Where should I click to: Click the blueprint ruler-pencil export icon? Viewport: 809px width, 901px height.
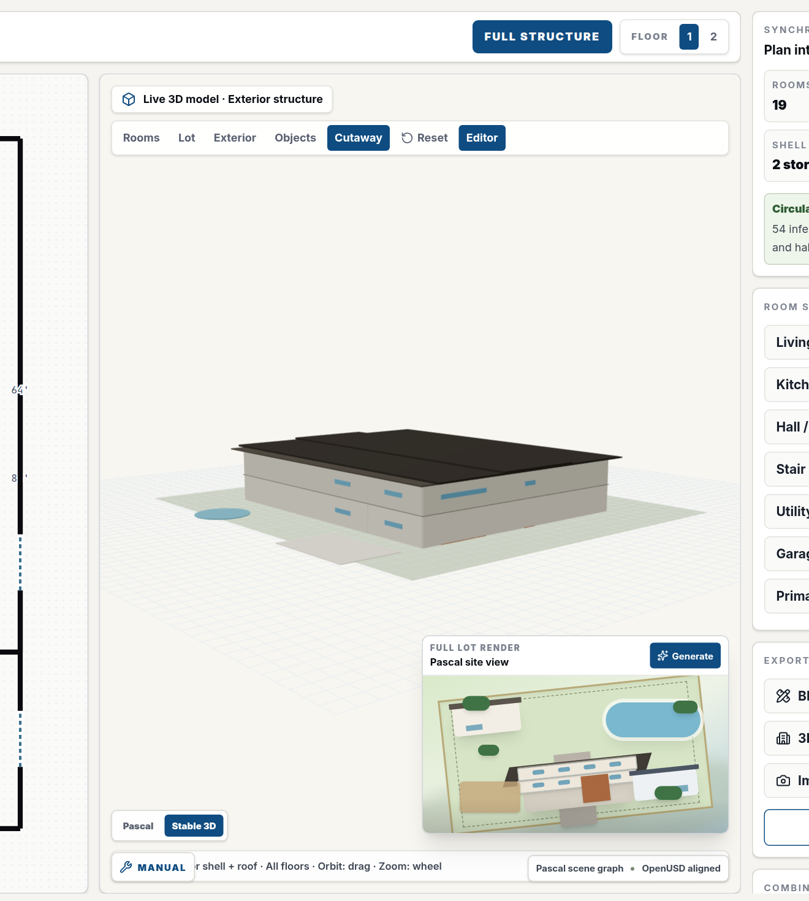[783, 696]
